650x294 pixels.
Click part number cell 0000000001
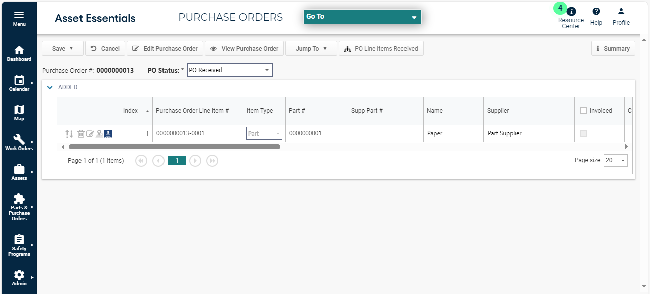pos(316,134)
